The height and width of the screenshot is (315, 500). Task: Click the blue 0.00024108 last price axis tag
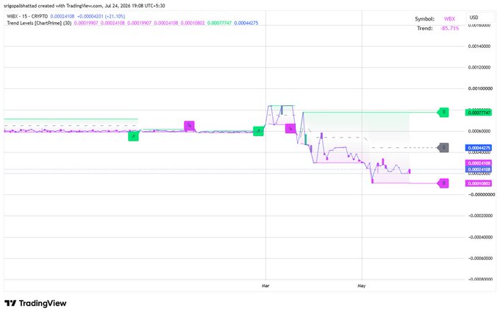479,169
